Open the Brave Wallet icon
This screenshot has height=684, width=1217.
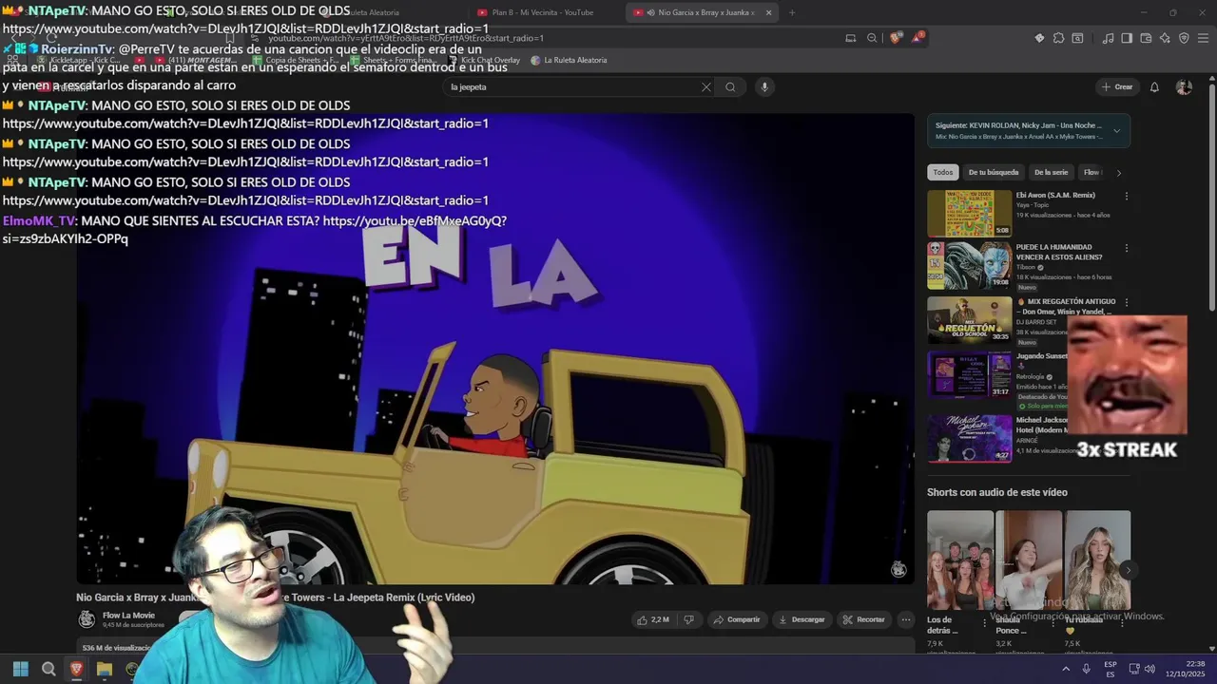[1146, 38]
